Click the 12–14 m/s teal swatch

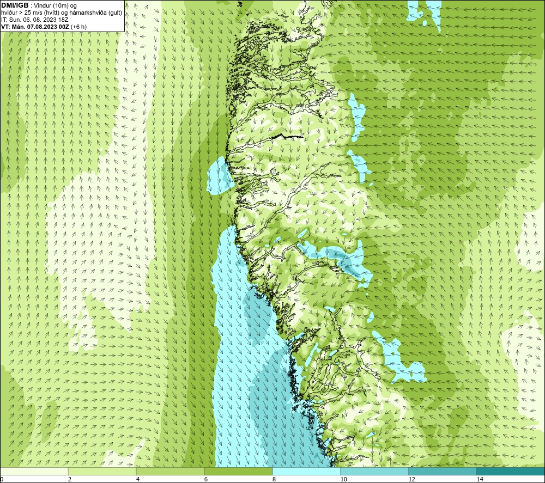click(443, 471)
